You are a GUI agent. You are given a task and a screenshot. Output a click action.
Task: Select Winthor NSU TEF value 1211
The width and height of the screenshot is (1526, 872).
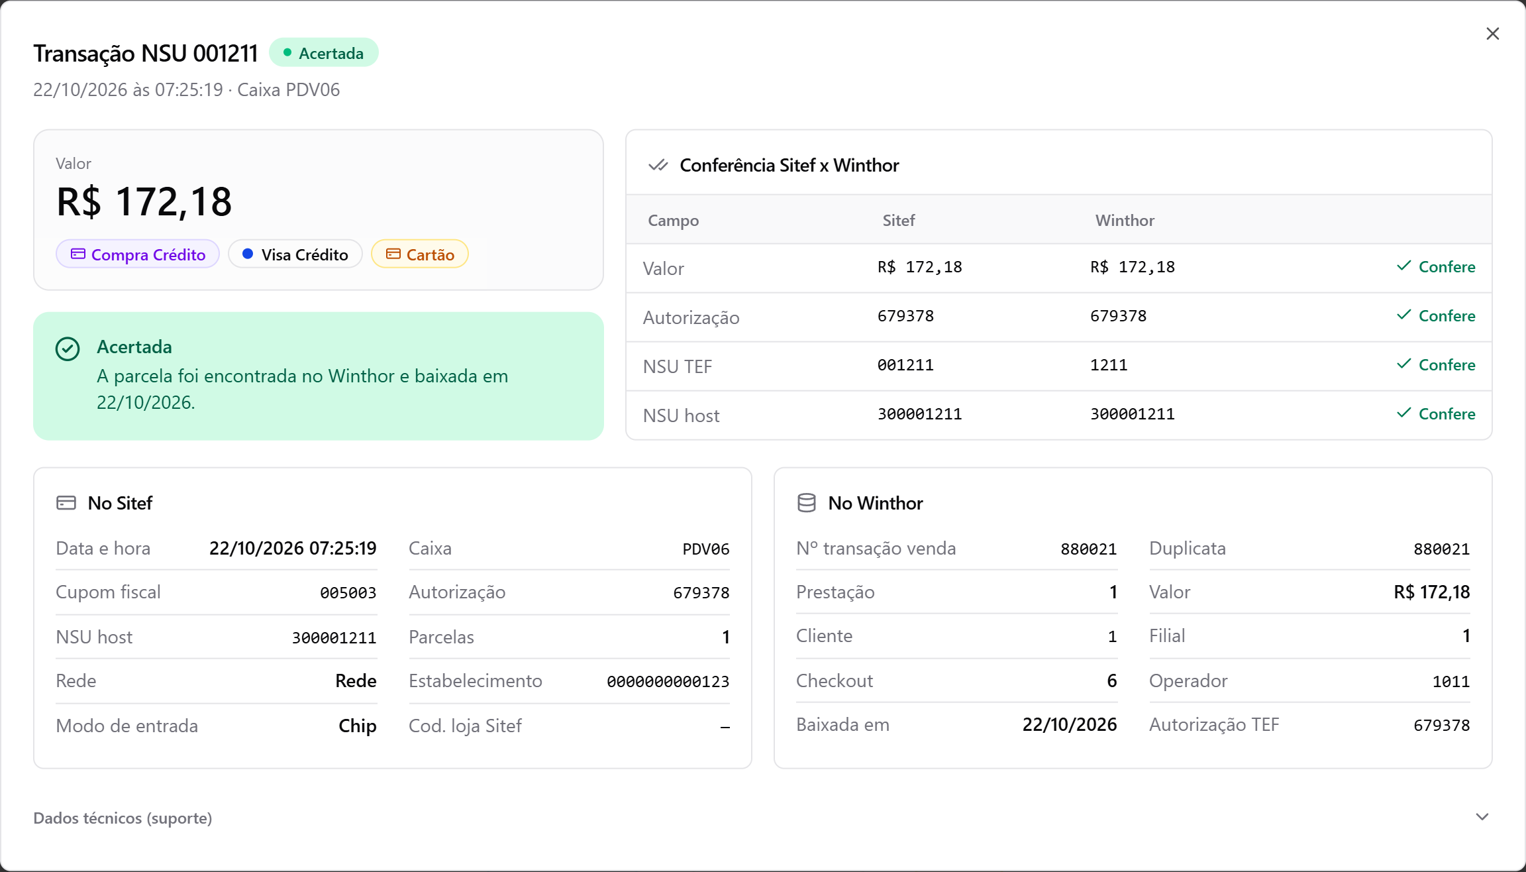(1109, 365)
